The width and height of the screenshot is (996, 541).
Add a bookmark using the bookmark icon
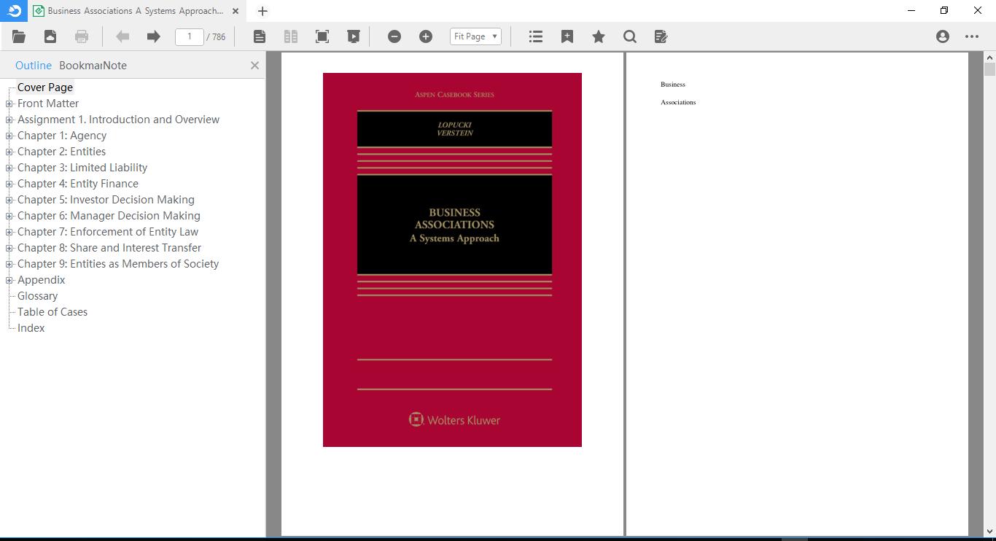[567, 36]
